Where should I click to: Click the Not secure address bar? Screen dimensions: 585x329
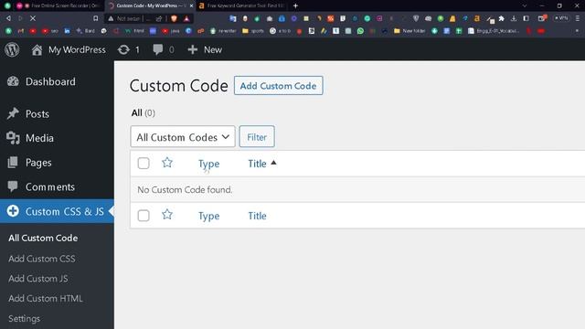pos(128,18)
